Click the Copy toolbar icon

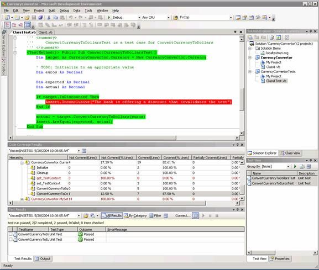click(55, 18)
